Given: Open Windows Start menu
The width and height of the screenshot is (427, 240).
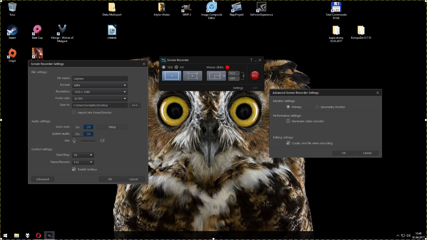Looking at the screenshot, I should click(5, 236).
